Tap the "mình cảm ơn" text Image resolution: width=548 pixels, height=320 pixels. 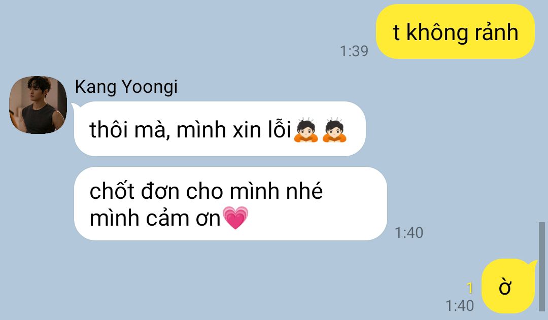point(155,219)
